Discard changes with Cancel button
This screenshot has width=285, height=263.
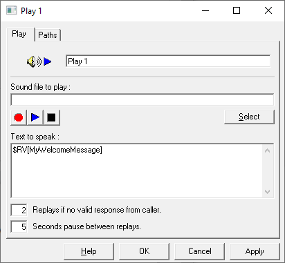pyautogui.click(x=199, y=251)
